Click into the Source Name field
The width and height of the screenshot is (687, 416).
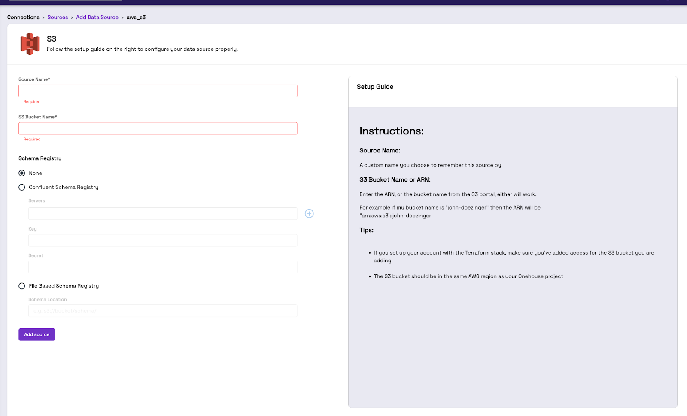point(158,91)
